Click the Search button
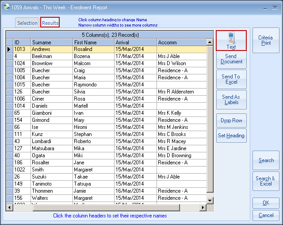283x225 pixels. 266,160
